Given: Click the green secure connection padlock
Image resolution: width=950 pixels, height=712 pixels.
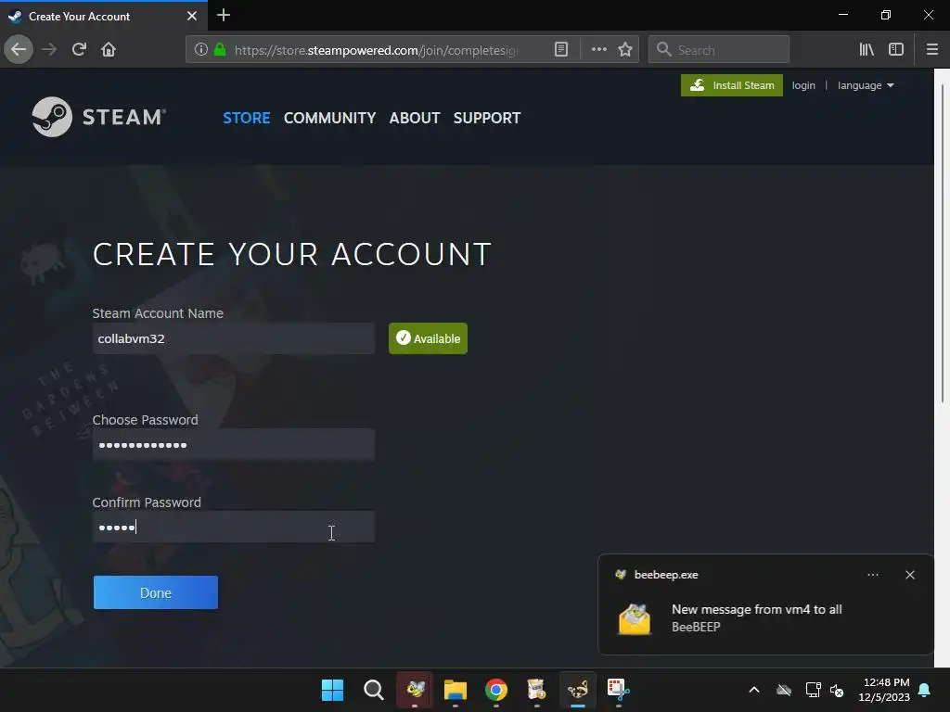Looking at the screenshot, I should 220,50.
